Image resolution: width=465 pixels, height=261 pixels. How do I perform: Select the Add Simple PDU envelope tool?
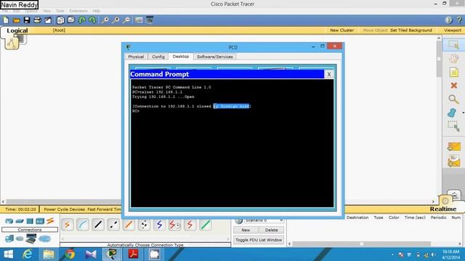453,146
